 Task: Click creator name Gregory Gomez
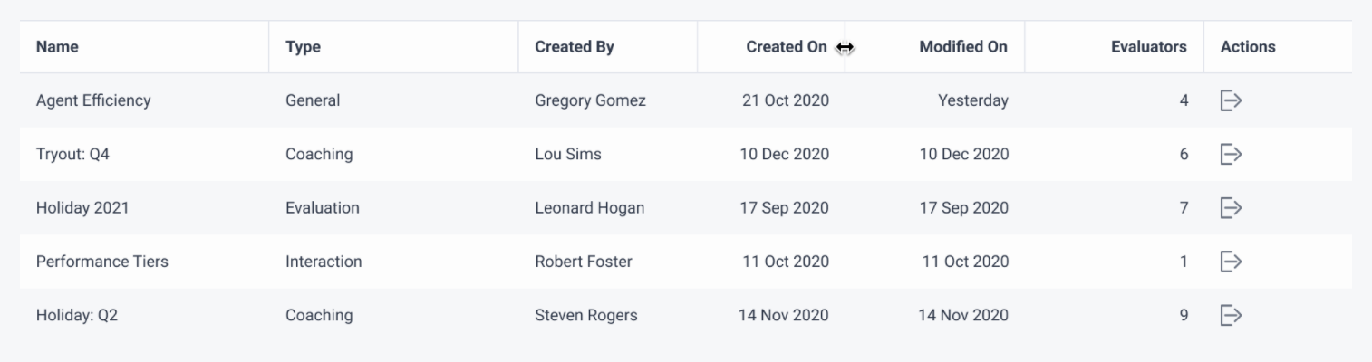coord(590,100)
